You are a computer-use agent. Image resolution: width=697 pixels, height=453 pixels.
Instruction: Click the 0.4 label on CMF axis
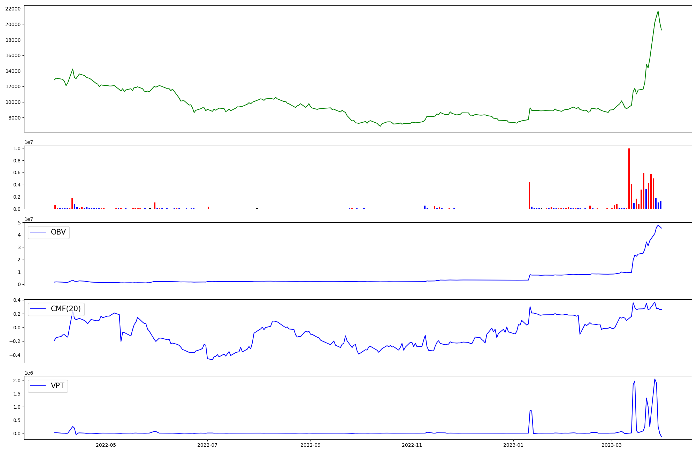pos(16,300)
